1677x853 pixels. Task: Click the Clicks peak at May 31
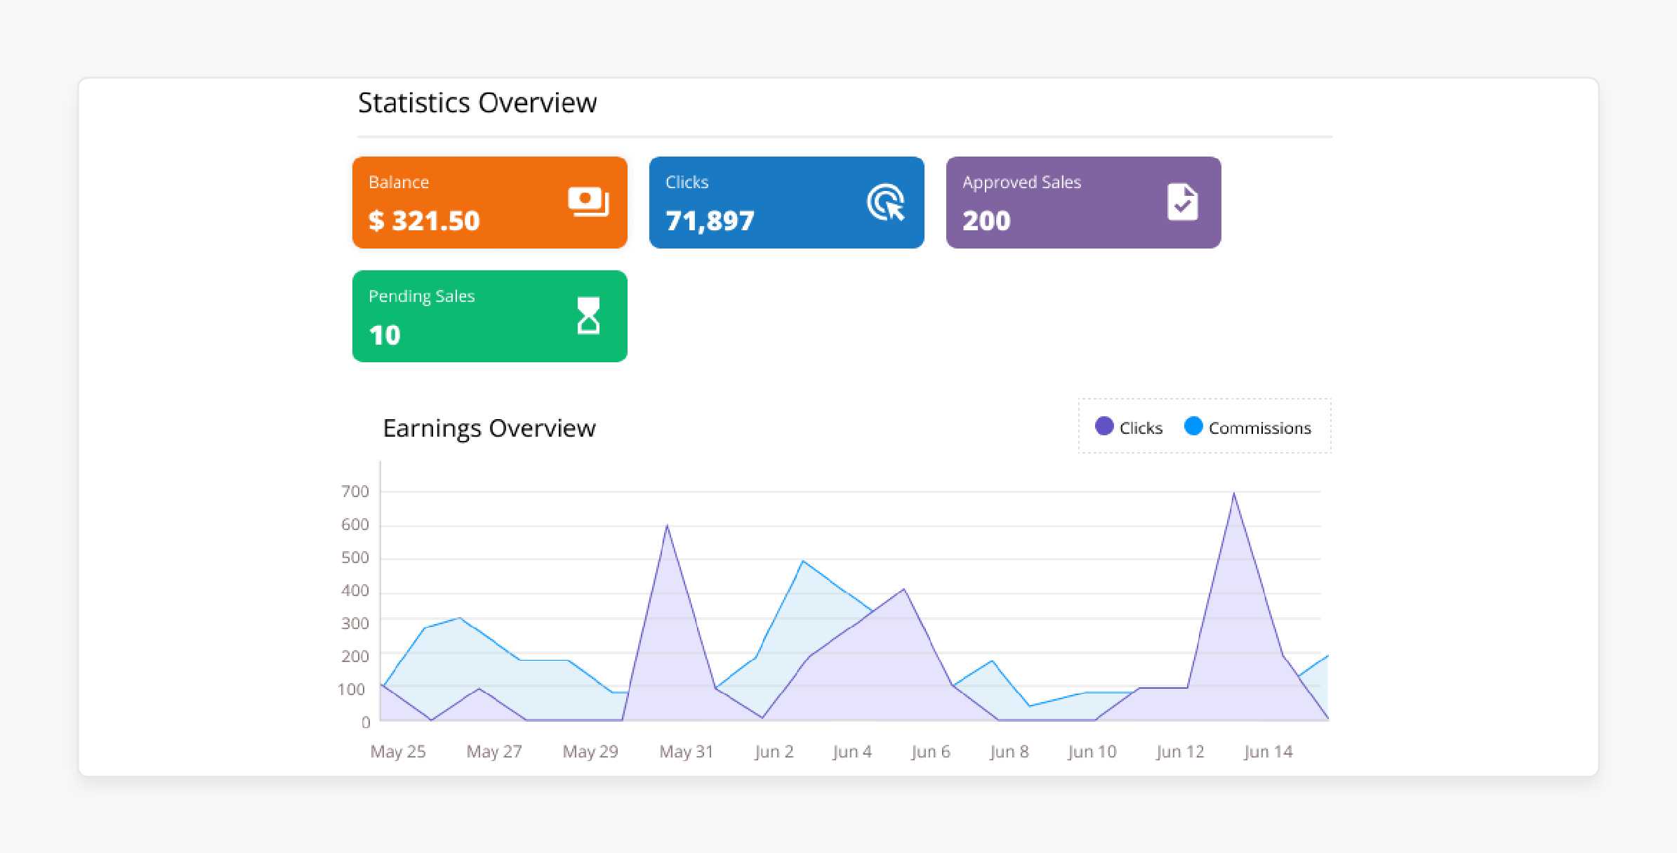(667, 526)
